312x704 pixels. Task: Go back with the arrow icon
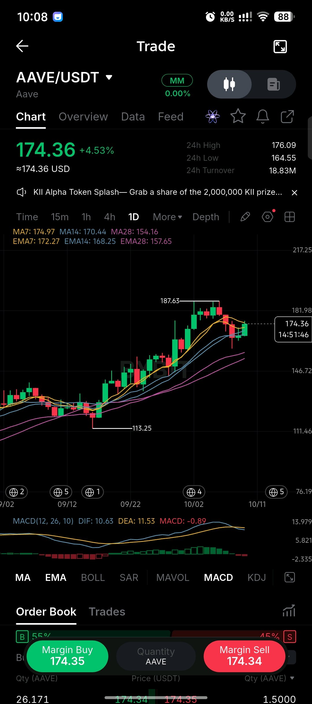22,46
